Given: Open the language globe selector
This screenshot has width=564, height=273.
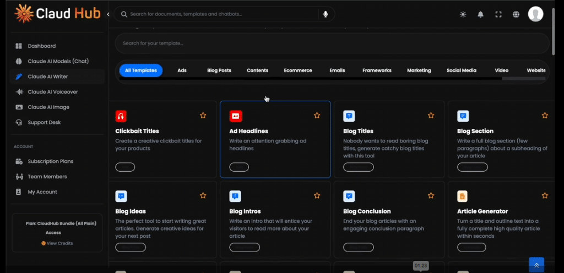Looking at the screenshot, I should point(516,14).
